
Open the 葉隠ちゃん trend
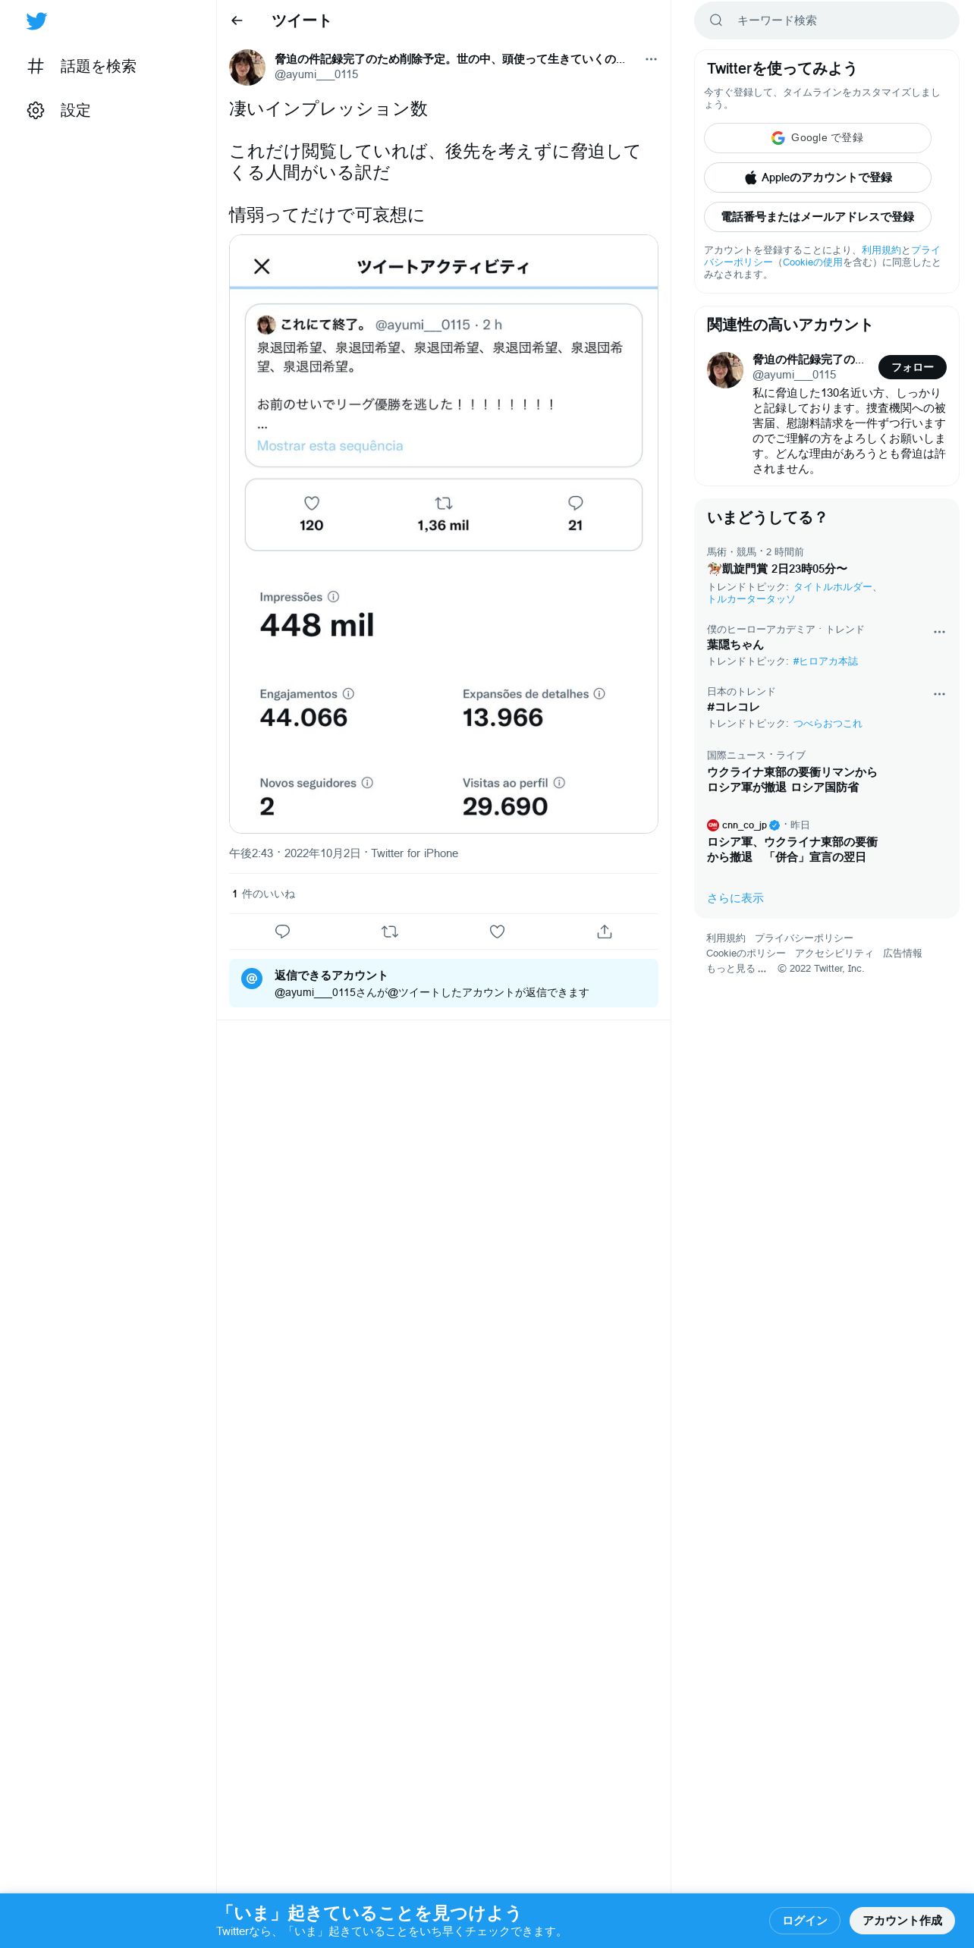(x=735, y=645)
